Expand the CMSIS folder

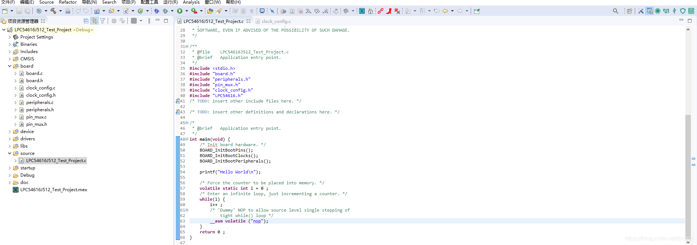click(x=9, y=59)
